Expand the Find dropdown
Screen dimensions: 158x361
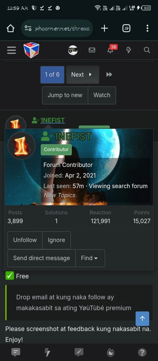[x=90, y=258]
